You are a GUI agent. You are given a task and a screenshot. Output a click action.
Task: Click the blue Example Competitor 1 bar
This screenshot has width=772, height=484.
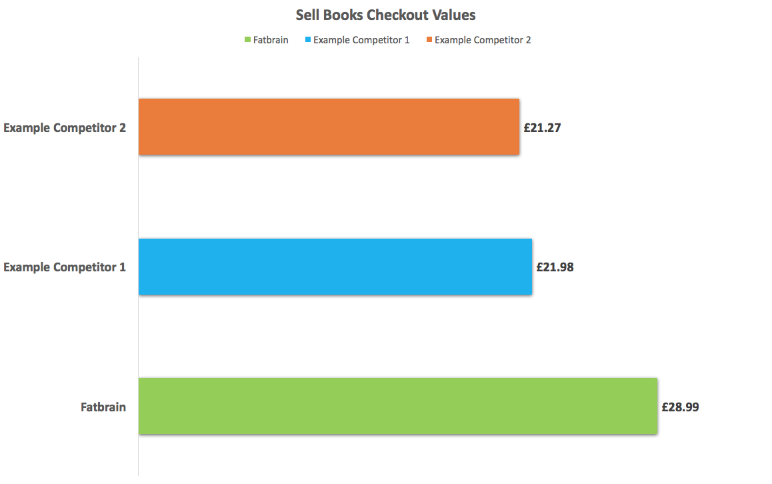(335, 267)
